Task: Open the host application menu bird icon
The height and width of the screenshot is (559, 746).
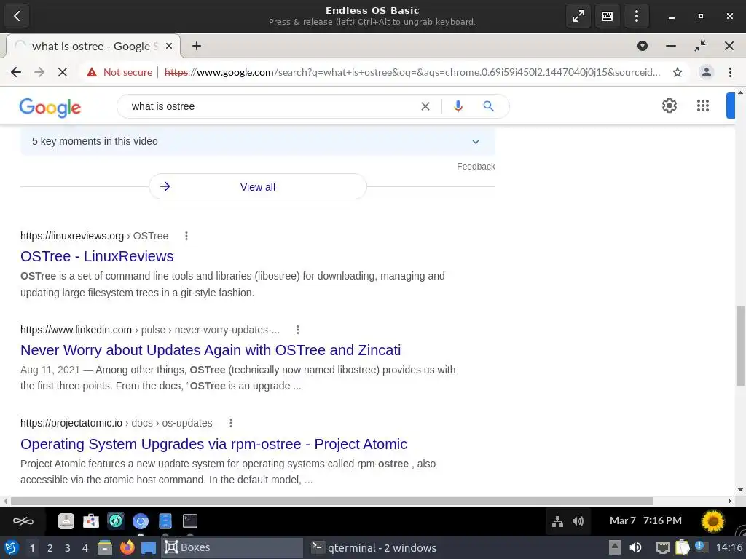Action: 12,547
